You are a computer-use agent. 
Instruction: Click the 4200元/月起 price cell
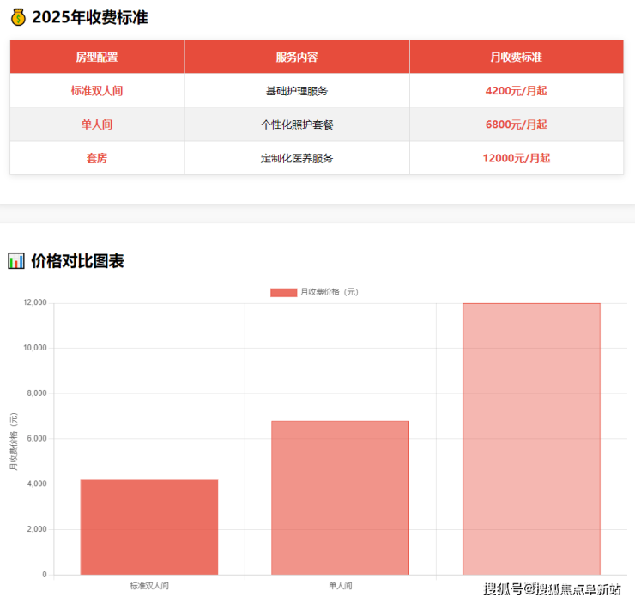tap(516, 90)
